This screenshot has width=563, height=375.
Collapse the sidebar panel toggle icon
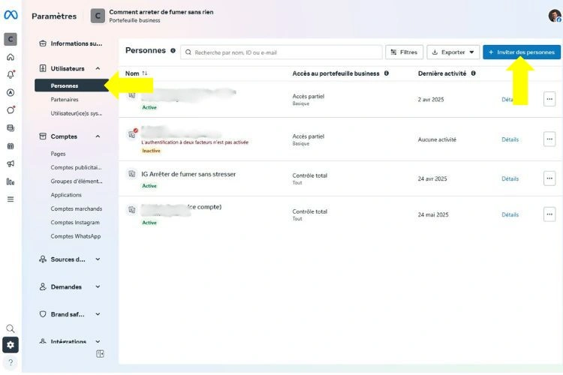point(100,354)
